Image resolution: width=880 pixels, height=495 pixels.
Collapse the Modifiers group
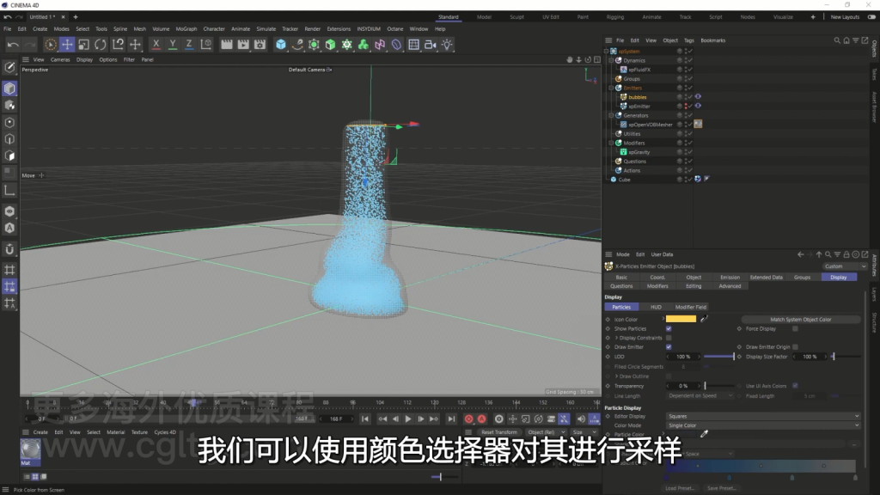click(611, 144)
